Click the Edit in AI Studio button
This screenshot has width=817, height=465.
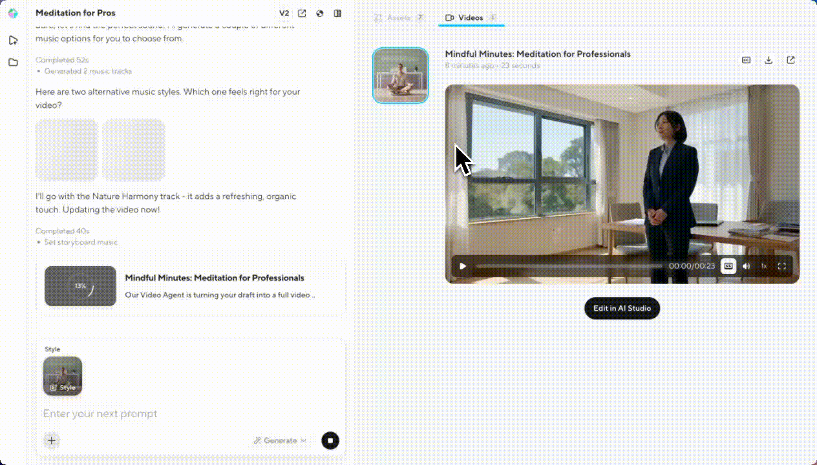tap(622, 308)
